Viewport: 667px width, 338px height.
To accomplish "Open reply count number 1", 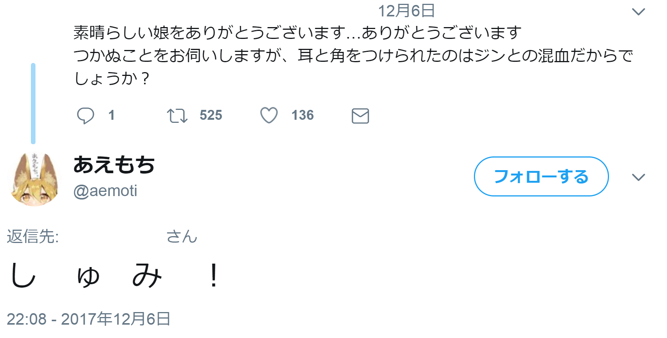I will click(111, 115).
